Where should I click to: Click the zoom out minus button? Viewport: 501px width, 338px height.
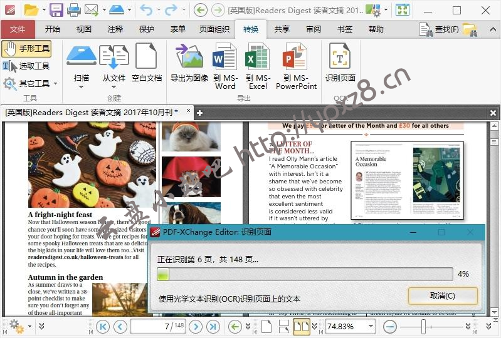coord(390,327)
